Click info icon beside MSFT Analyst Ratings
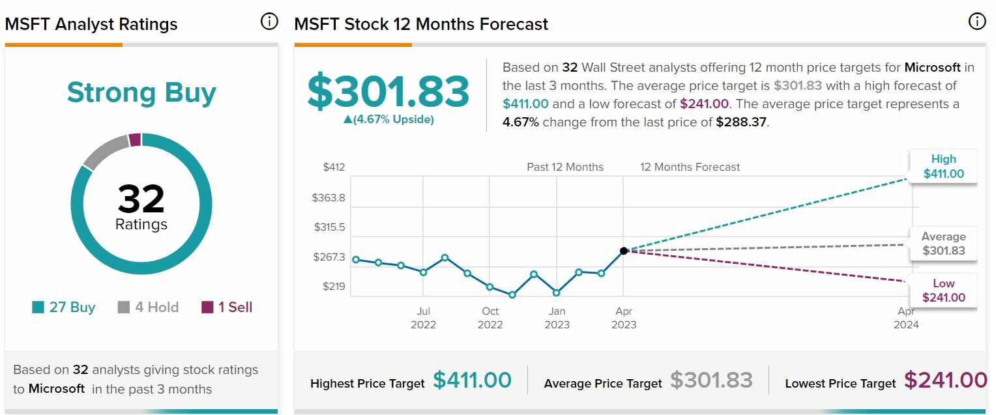The image size is (996, 415). point(269,22)
